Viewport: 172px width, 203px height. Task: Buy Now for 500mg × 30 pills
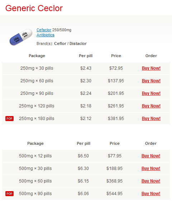pyautogui.click(x=151, y=169)
